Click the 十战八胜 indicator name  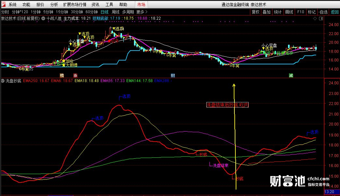(54, 19)
